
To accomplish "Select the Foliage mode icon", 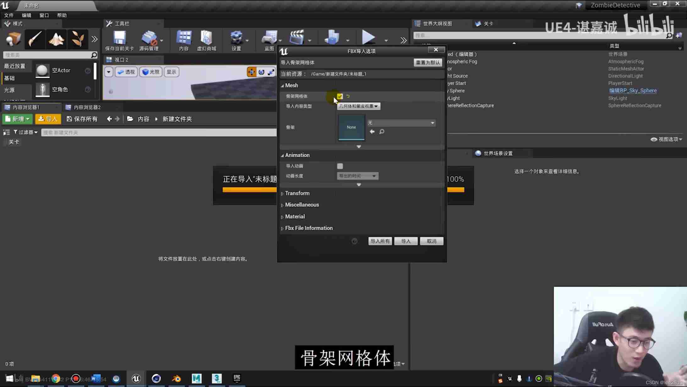I will click(78, 39).
